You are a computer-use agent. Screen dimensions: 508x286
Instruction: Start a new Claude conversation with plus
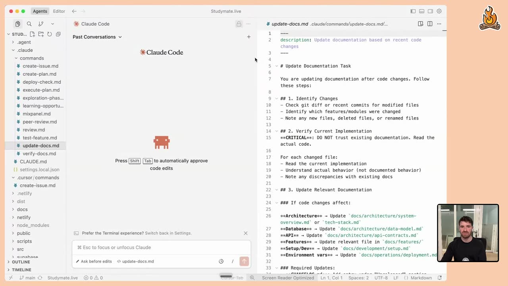click(249, 37)
